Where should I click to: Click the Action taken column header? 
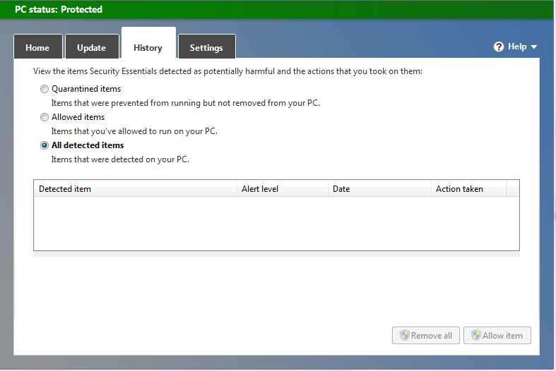(x=469, y=189)
